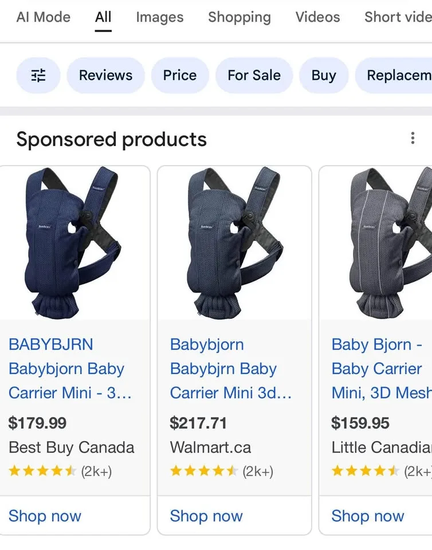Switch to the Videos tab
This screenshot has width=432, height=550.
pos(317,17)
